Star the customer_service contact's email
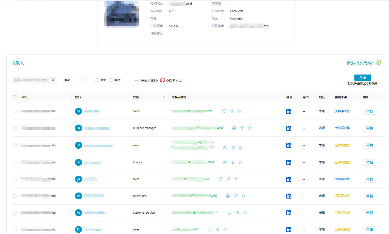The image size is (389, 234). (x=245, y=213)
